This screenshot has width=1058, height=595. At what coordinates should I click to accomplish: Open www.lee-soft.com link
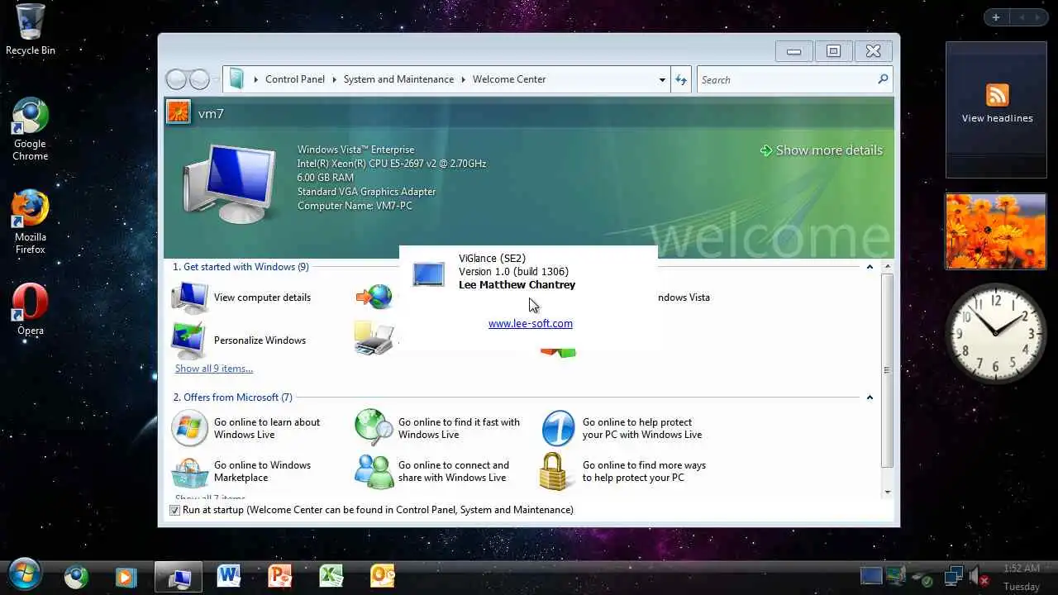click(531, 323)
